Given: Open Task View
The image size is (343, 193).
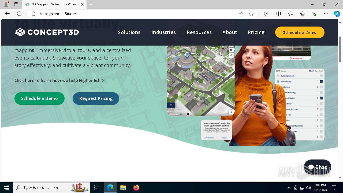Looking at the screenshot, I should pos(96,188).
